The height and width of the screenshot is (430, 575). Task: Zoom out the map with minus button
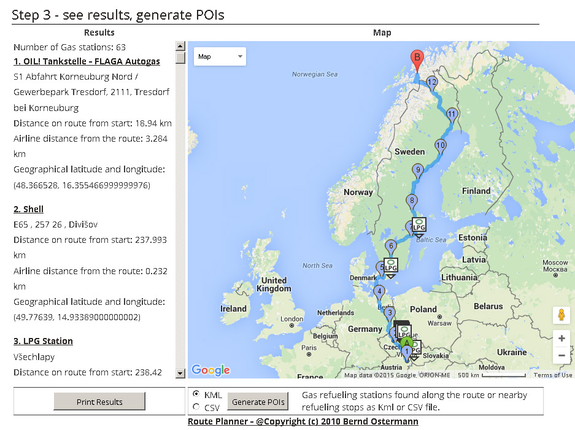point(561,355)
